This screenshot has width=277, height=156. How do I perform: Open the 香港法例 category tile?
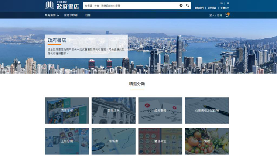114,111
